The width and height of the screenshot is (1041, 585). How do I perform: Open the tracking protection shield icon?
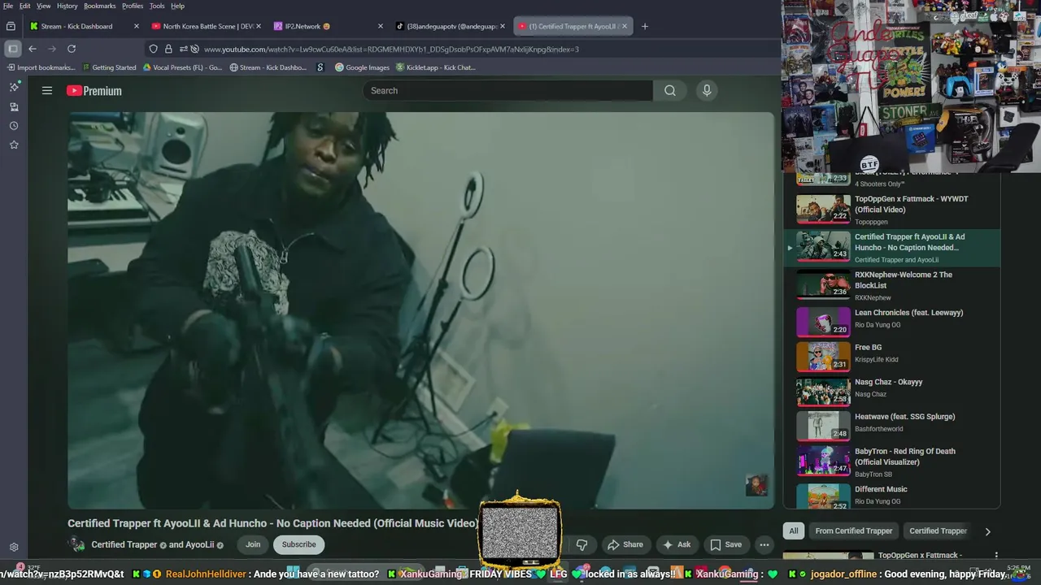(x=153, y=49)
